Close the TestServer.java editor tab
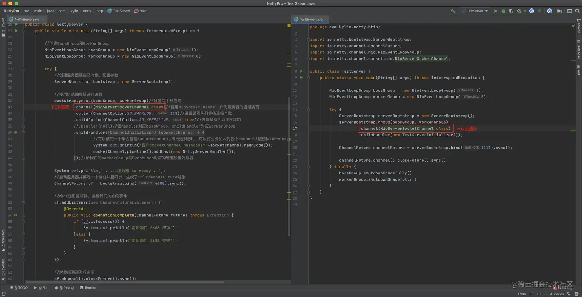The height and width of the screenshot is (297, 582). (x=326, y=19)
